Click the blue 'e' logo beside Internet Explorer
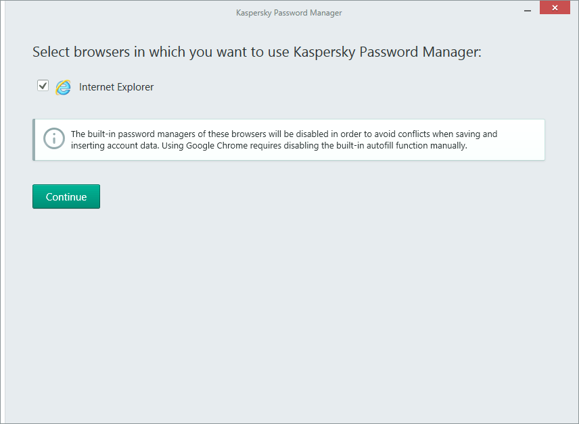This screenshot has height=424, width=579. point(63,87)
